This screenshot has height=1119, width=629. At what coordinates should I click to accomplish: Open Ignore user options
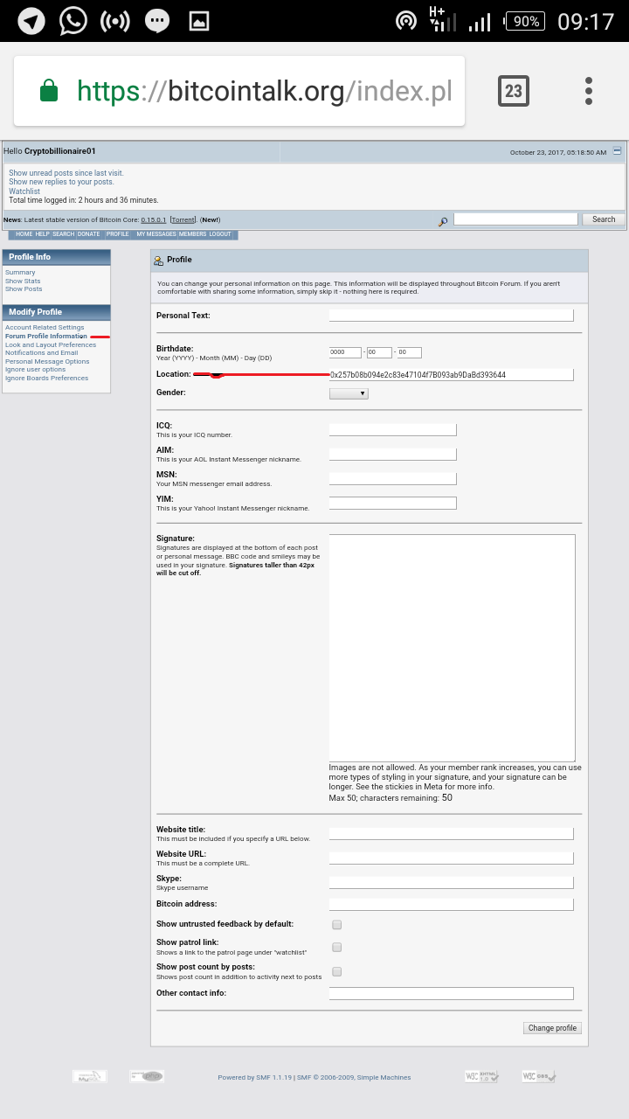tap(36, 369)
